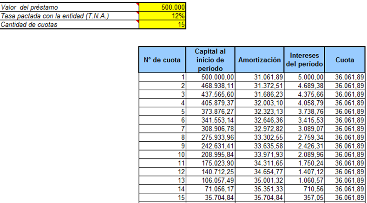Click the yellow 12% interest rate cell
Viewport: 367px width, 203px height.
click(163, 16)
